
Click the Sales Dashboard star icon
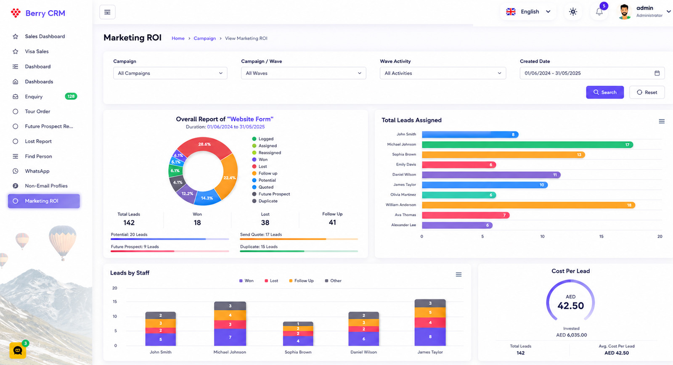(16, 37)
